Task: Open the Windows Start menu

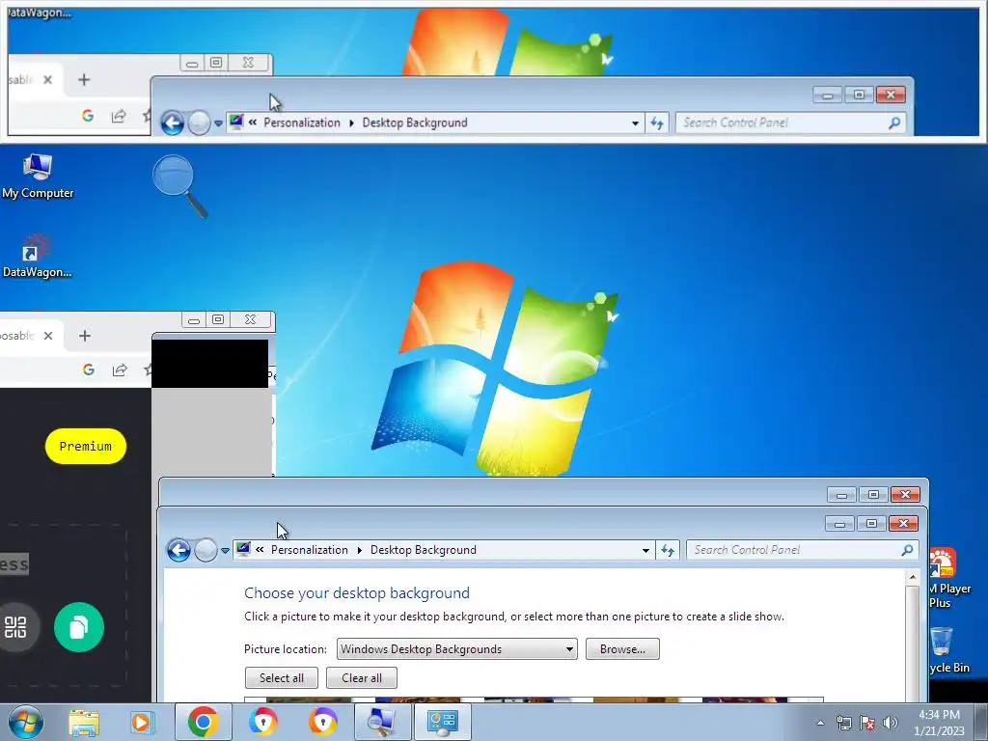Action: point(26,722)
